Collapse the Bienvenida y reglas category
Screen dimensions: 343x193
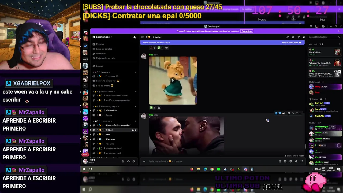tap(106, 106)
